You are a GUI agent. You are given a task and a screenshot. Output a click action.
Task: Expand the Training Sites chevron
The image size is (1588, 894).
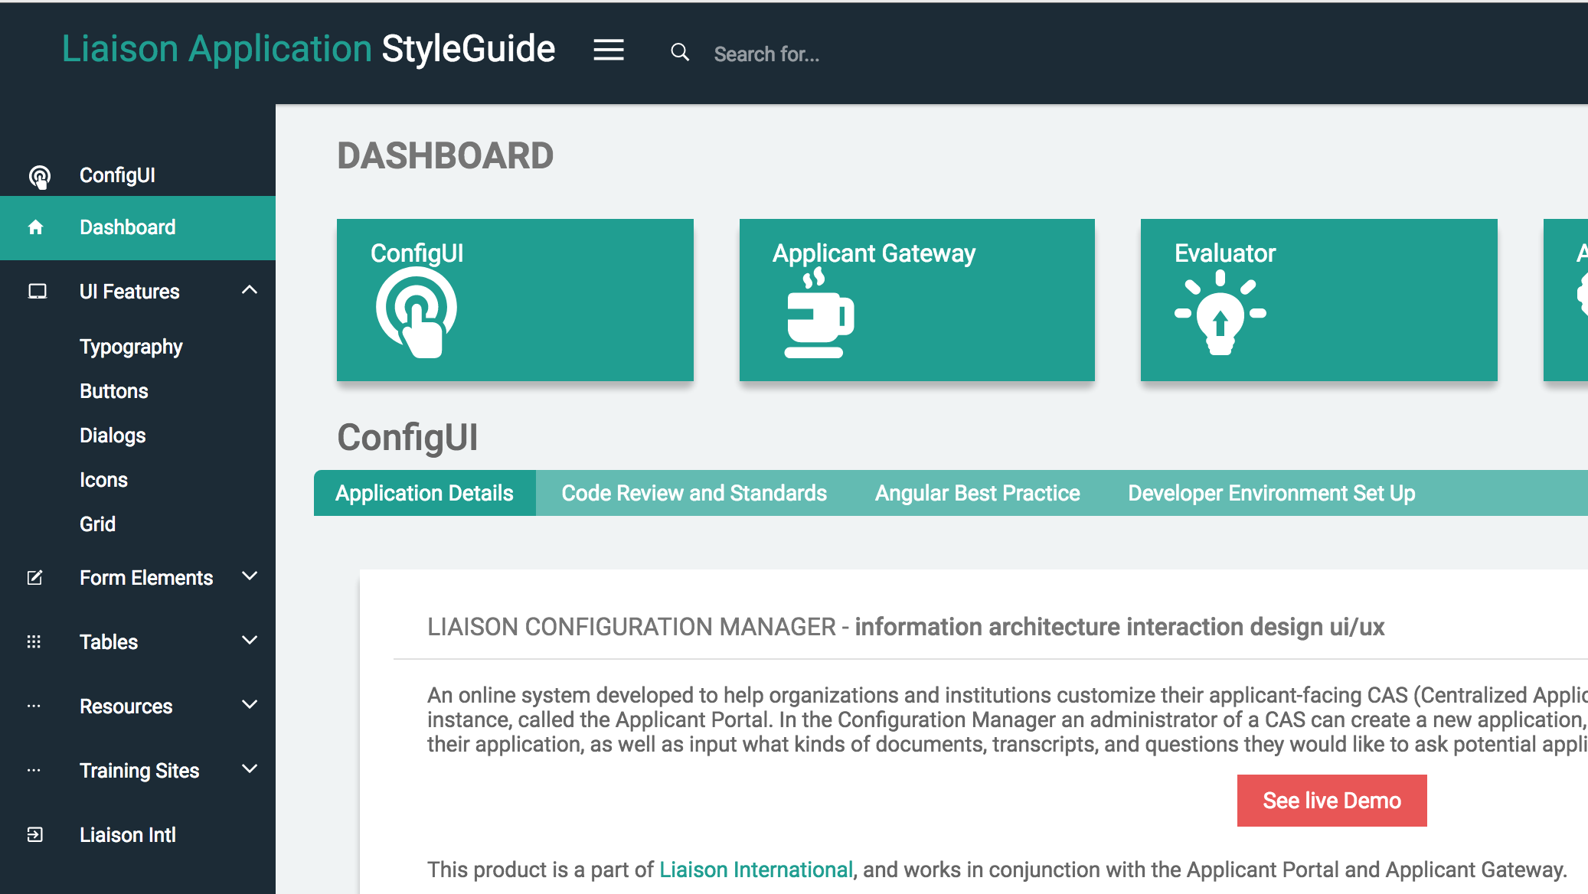tap(250, 769)
